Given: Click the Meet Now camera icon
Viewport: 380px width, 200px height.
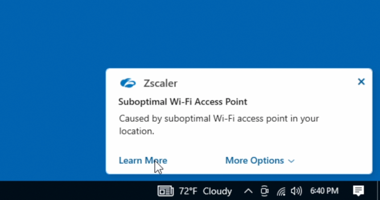Looking at the screenshot, I should (x=264, y=191).
